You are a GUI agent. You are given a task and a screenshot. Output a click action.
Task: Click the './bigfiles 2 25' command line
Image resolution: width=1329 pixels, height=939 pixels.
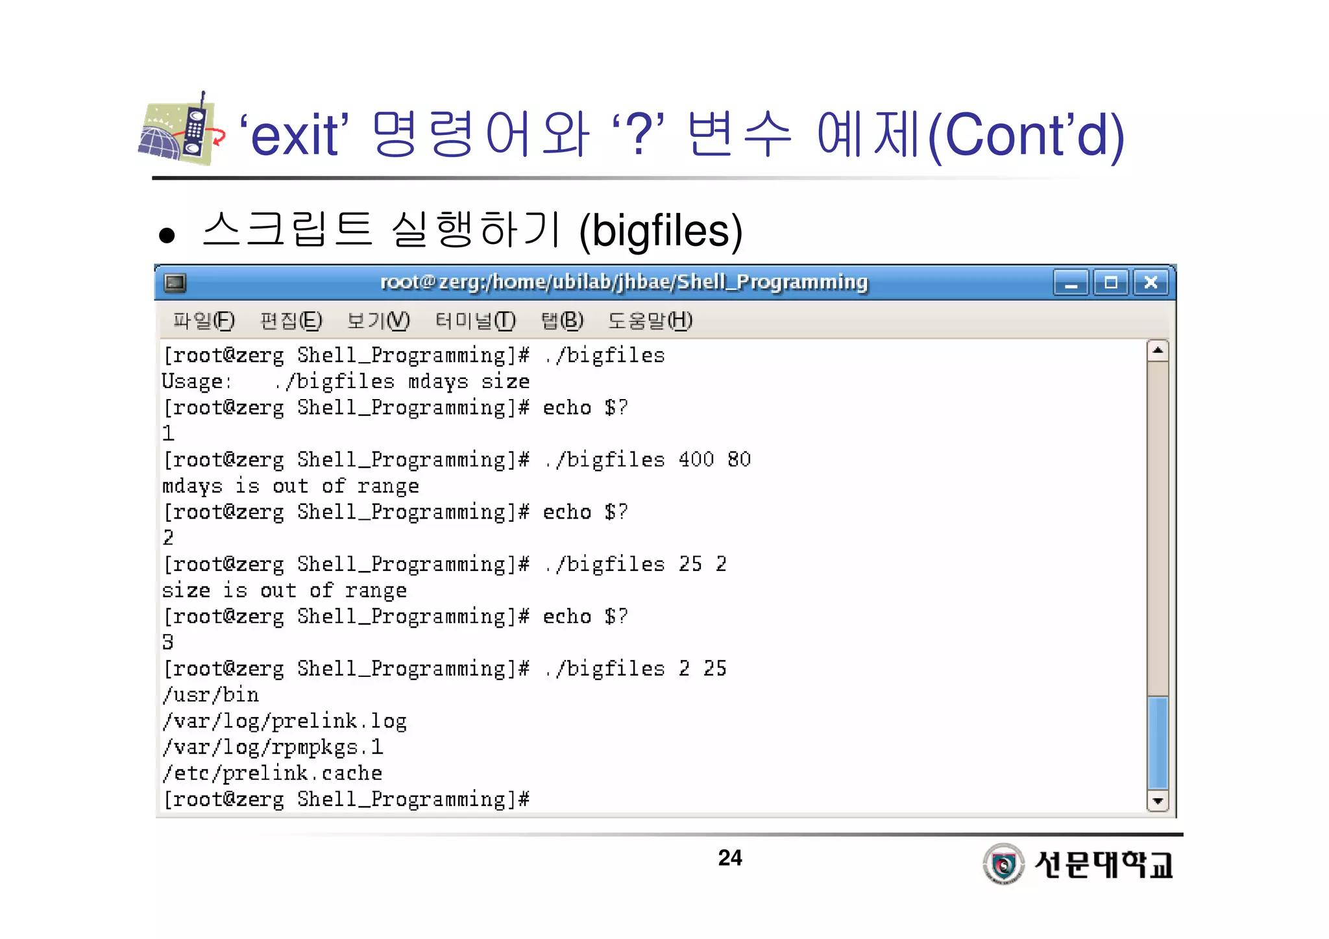[x=445, y=669]
